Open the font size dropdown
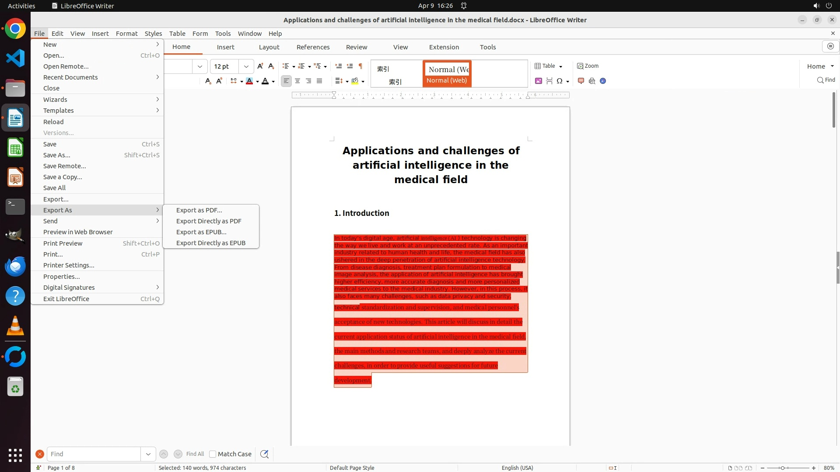The height and width of the screenshot is (472, 840). coord(246,66)
